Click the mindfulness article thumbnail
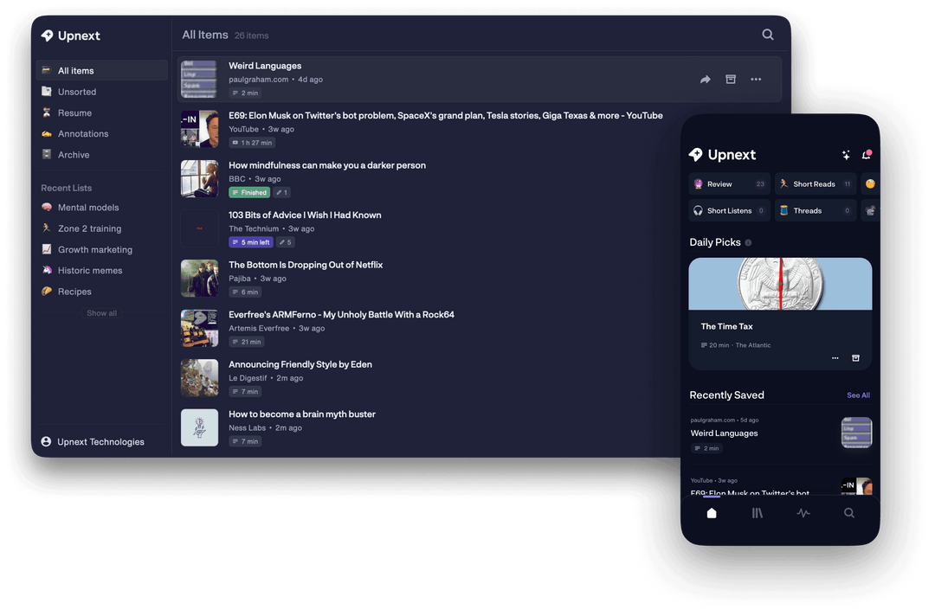The height and width of the screenshot is (616, 935). [x=199, y=178]
